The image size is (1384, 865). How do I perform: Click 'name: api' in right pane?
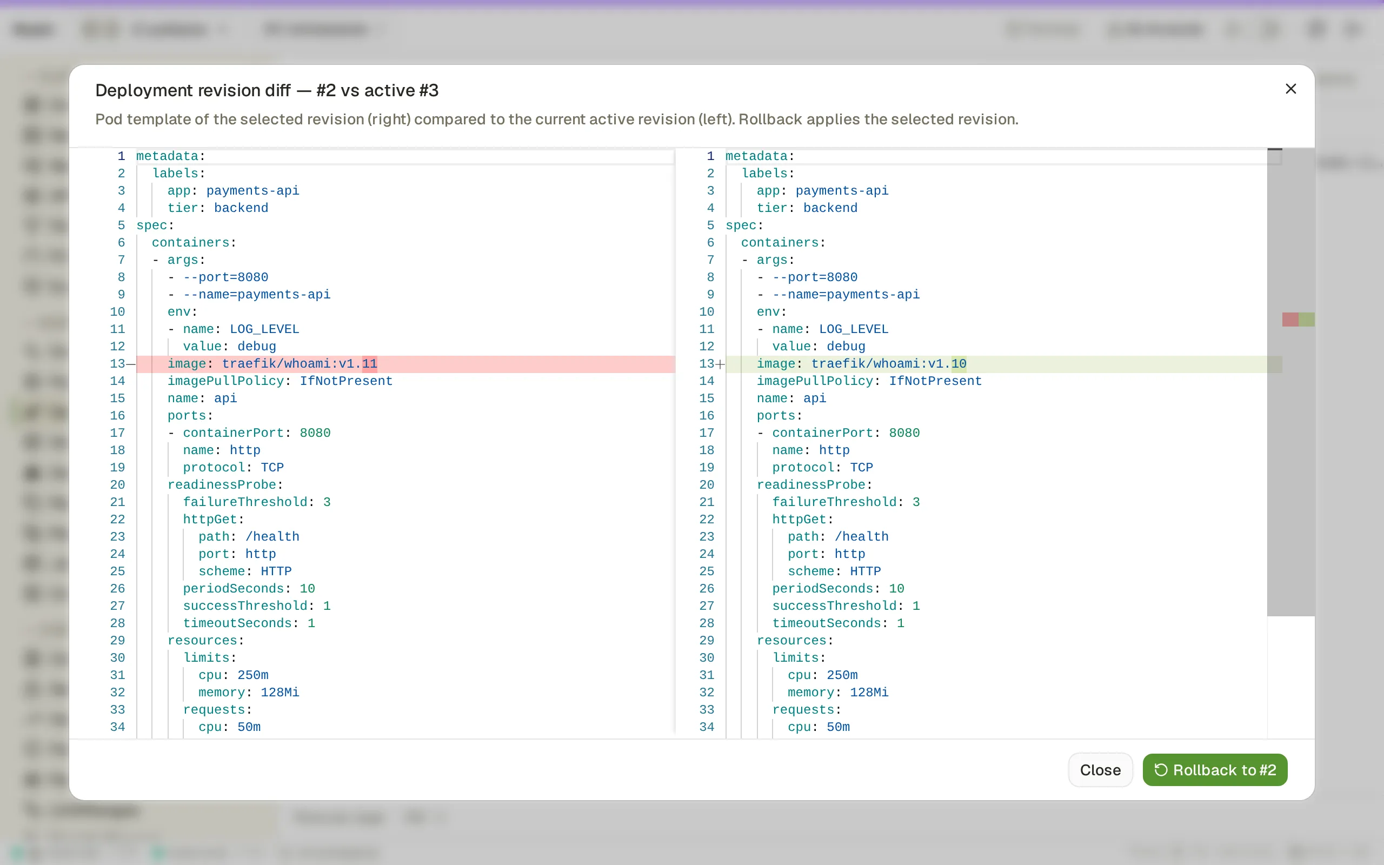[791, 398]
